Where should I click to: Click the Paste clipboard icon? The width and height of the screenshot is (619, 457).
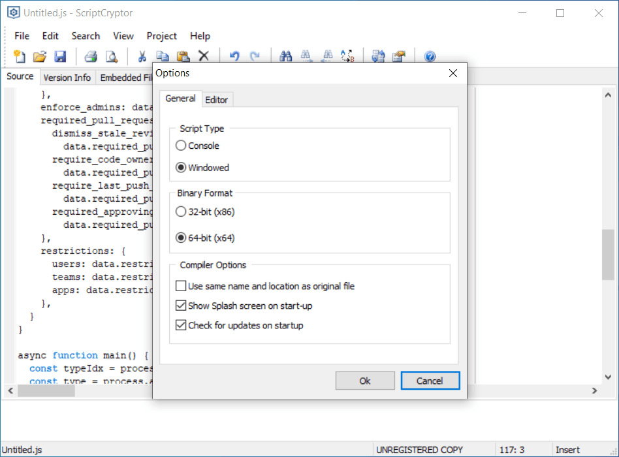tap(183, 56)
